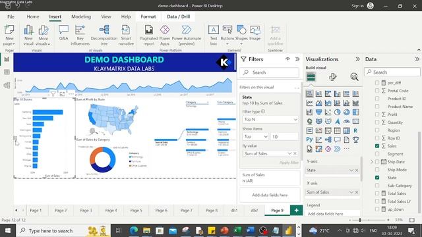Toggle filter pane visibility eye icon
Screen dimensions: 422x237
pyautogui.click(x=287, y=59)
